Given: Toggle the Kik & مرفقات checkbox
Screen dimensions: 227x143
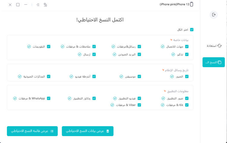Looking at the screenshot, I should pyautogui.click(x=187, y=105).
